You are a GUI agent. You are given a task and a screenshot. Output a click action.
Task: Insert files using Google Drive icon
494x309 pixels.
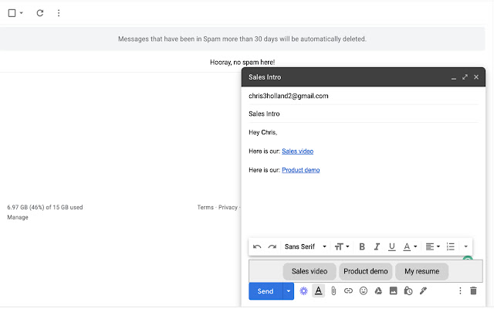[378, 291]
